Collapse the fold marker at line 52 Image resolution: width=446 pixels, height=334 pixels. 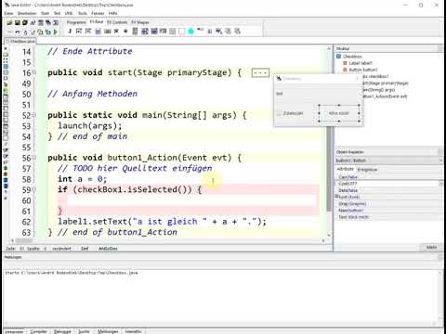pyautogui.click(x=34, y=115)
